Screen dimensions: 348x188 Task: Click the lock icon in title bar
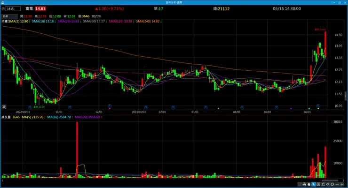pos(3,2)
